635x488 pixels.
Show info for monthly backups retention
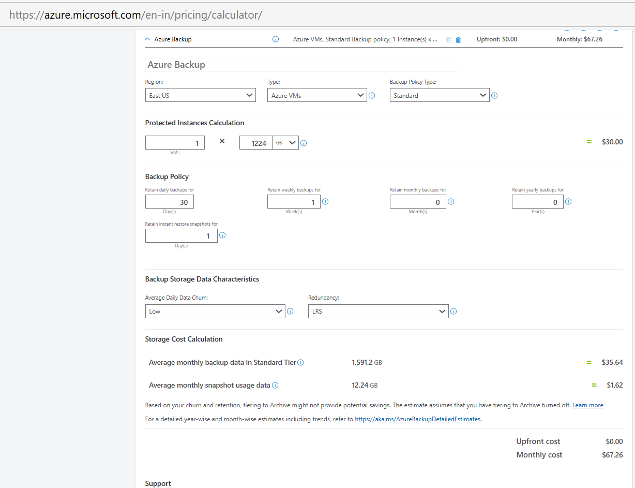coord(451,202)
